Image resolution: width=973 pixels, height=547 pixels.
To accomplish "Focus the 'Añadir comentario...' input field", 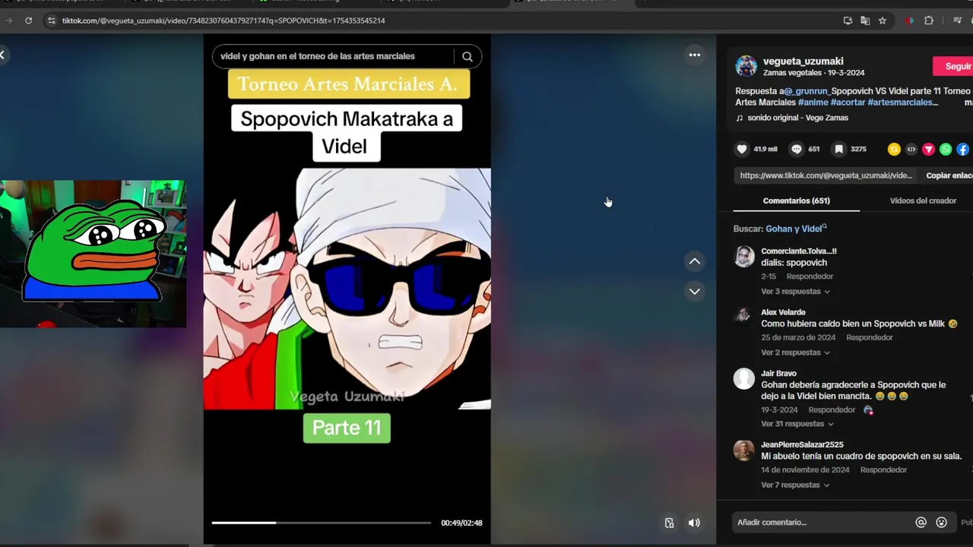I will 822,522.
